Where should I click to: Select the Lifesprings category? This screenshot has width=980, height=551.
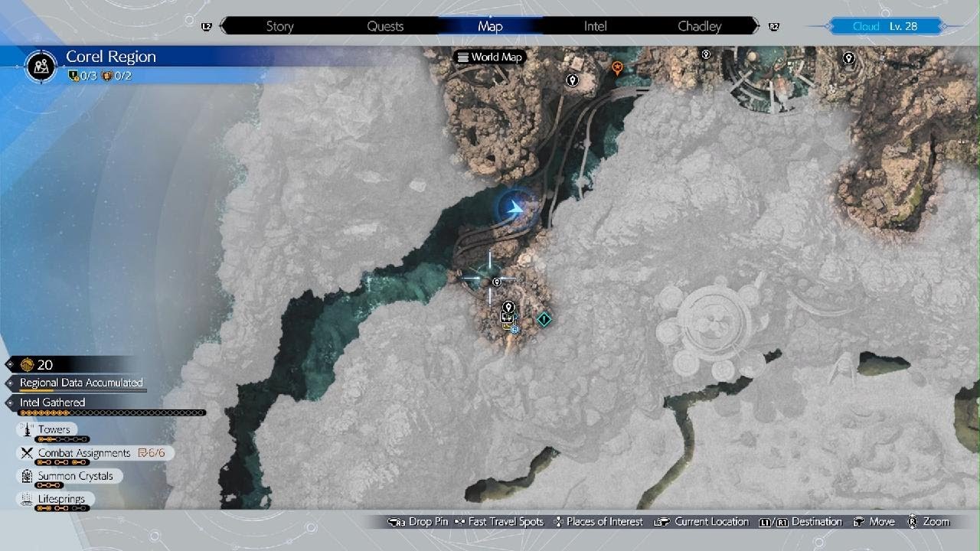click(x=56, y=499)
